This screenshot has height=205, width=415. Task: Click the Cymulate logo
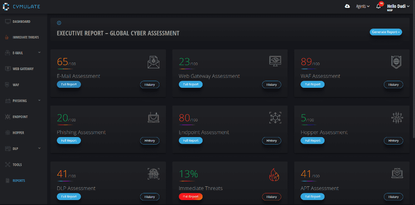(x=21, y=6)
